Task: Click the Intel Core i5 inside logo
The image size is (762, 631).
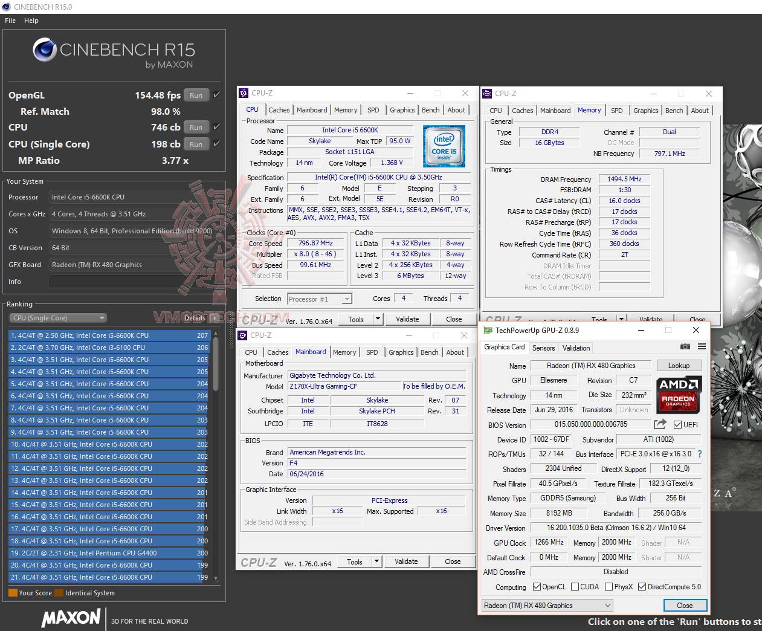Action: click(444, 145)
